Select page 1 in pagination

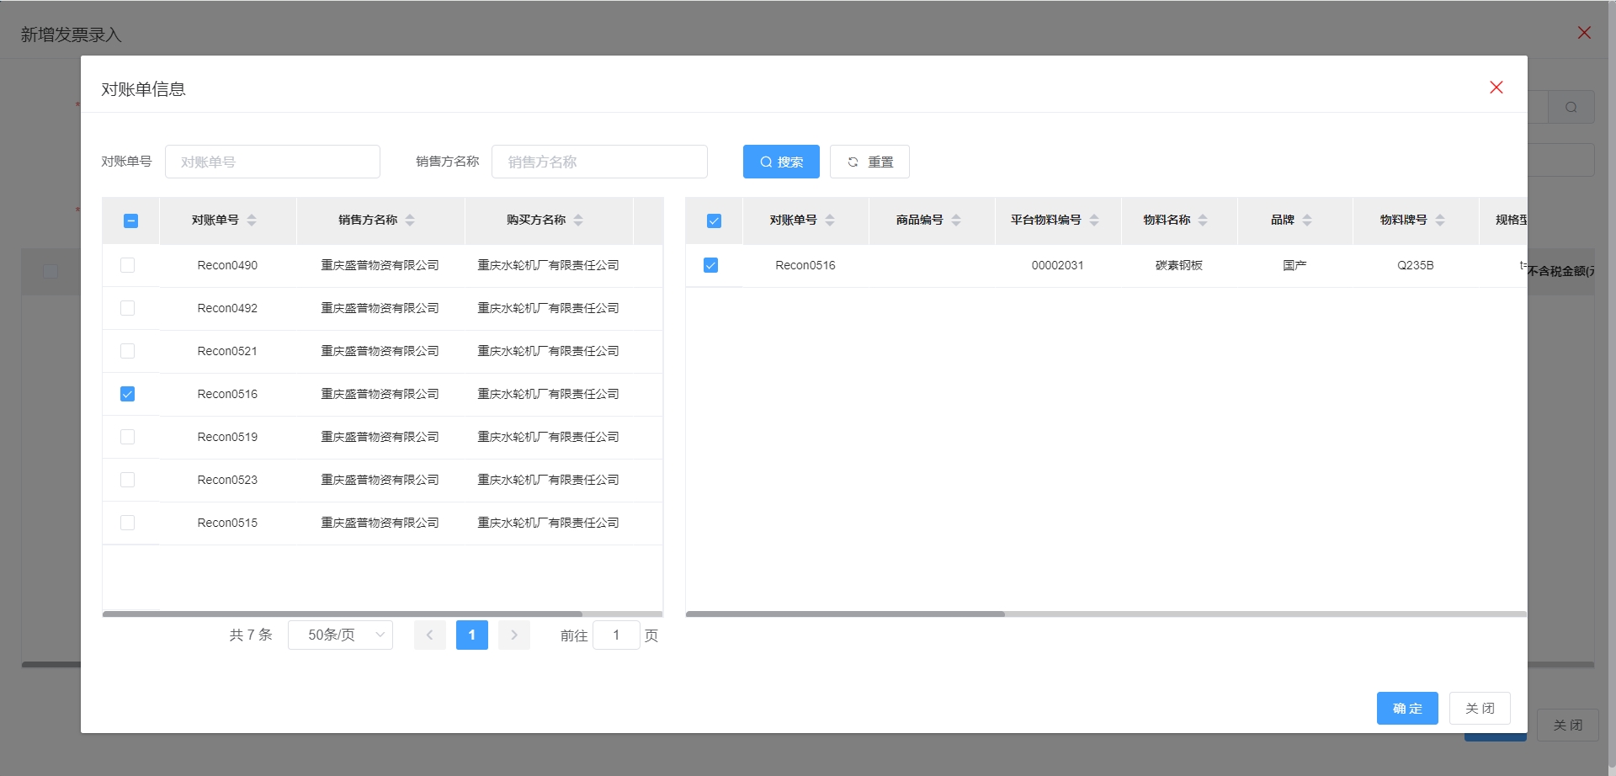click(x=471, y=635)
